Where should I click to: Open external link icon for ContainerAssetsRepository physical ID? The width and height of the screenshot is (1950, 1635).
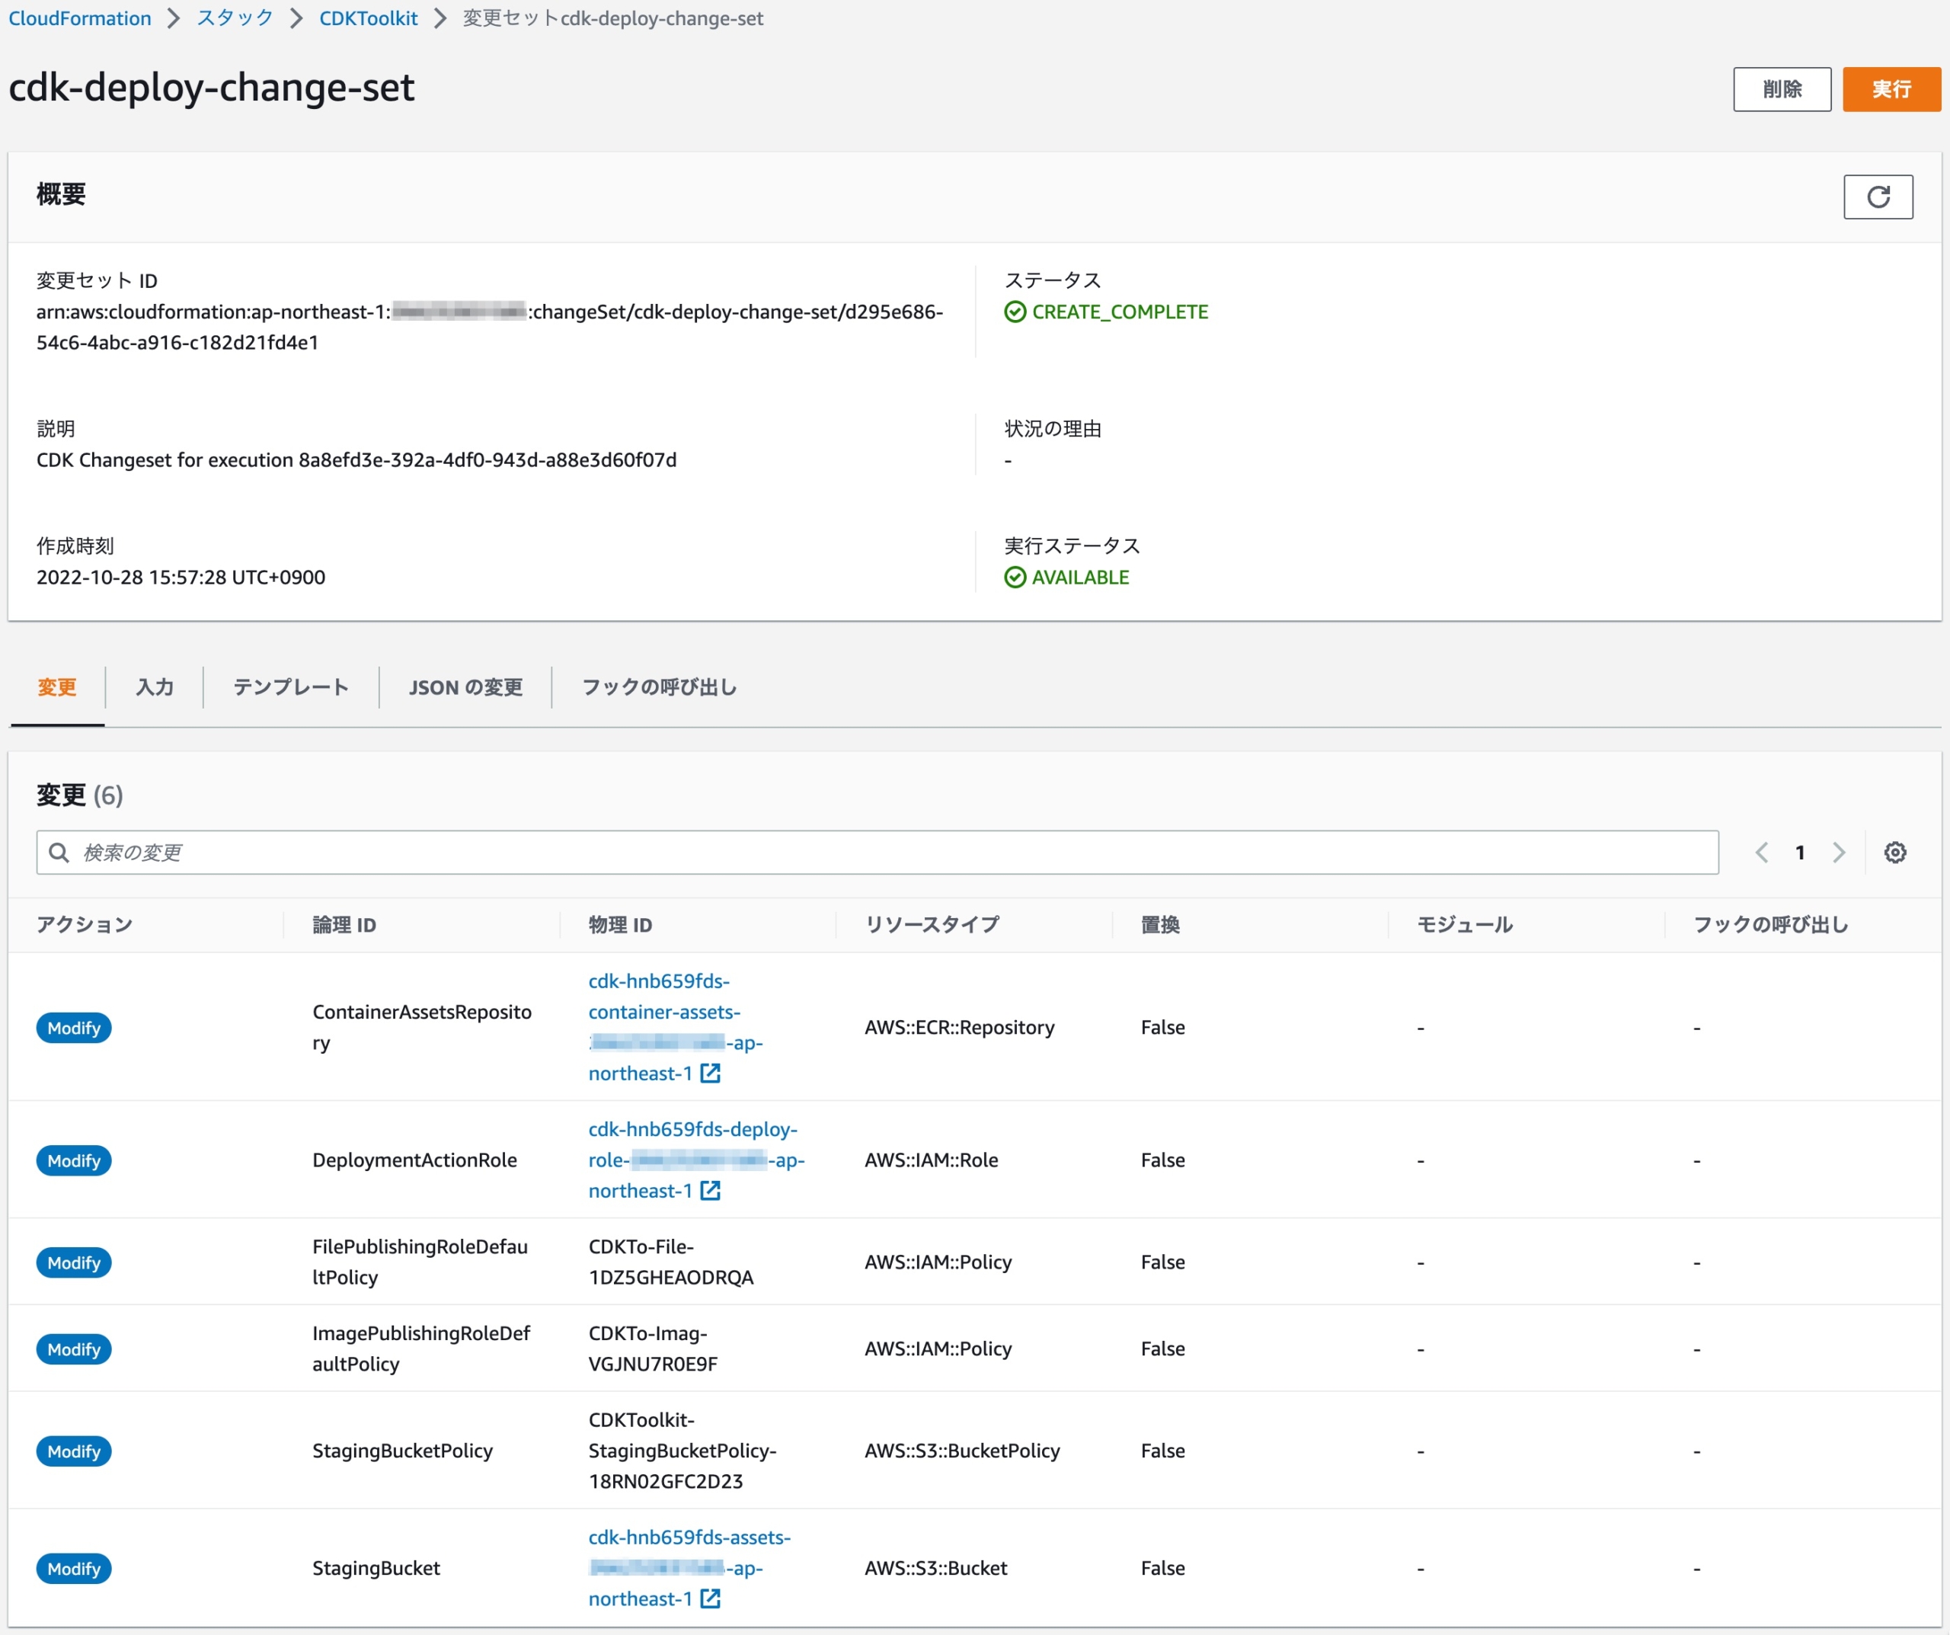(x=711, y=1073)
